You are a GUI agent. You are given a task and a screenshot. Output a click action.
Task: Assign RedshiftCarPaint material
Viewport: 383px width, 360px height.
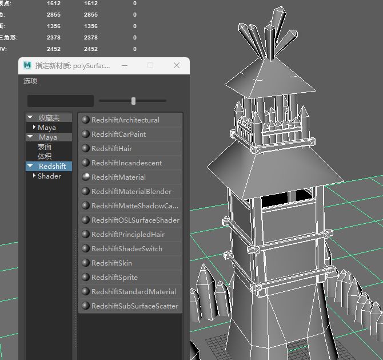130,134
